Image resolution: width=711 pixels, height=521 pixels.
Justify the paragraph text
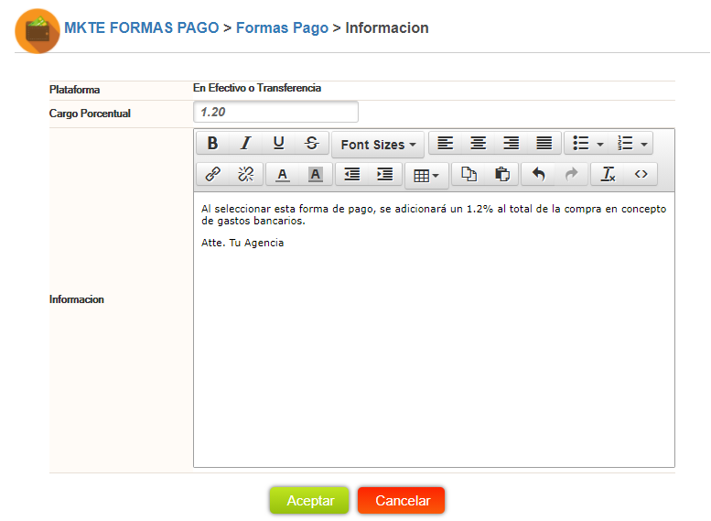click(x=544, y=144)
